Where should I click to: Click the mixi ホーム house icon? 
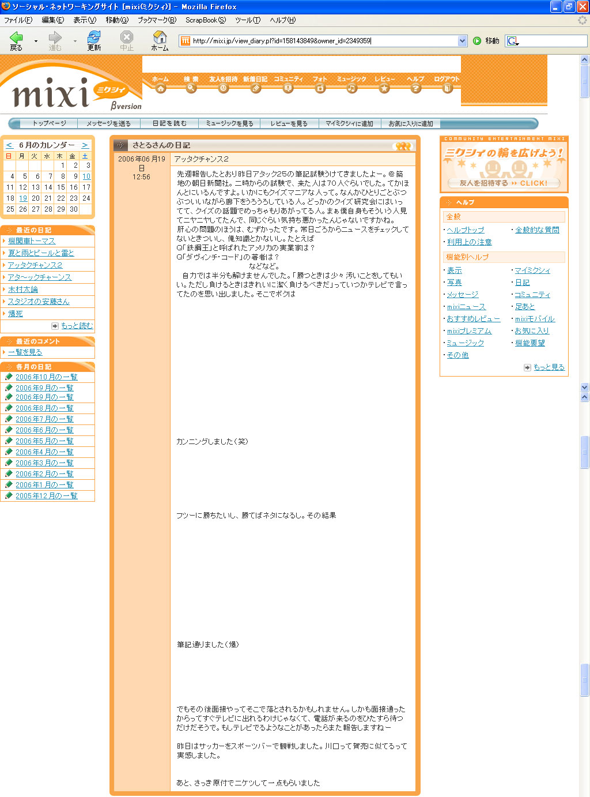(160, 88)
